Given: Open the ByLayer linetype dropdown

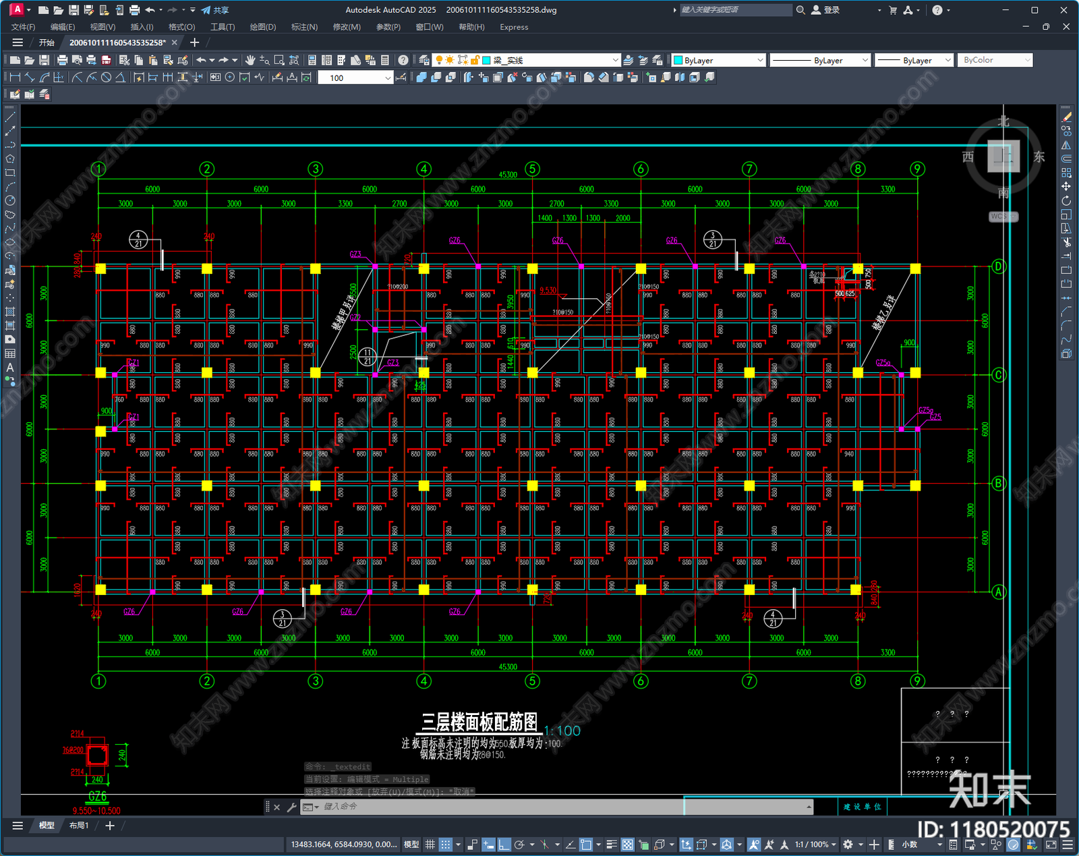Looking at the screenshot, I should (820, 60).
